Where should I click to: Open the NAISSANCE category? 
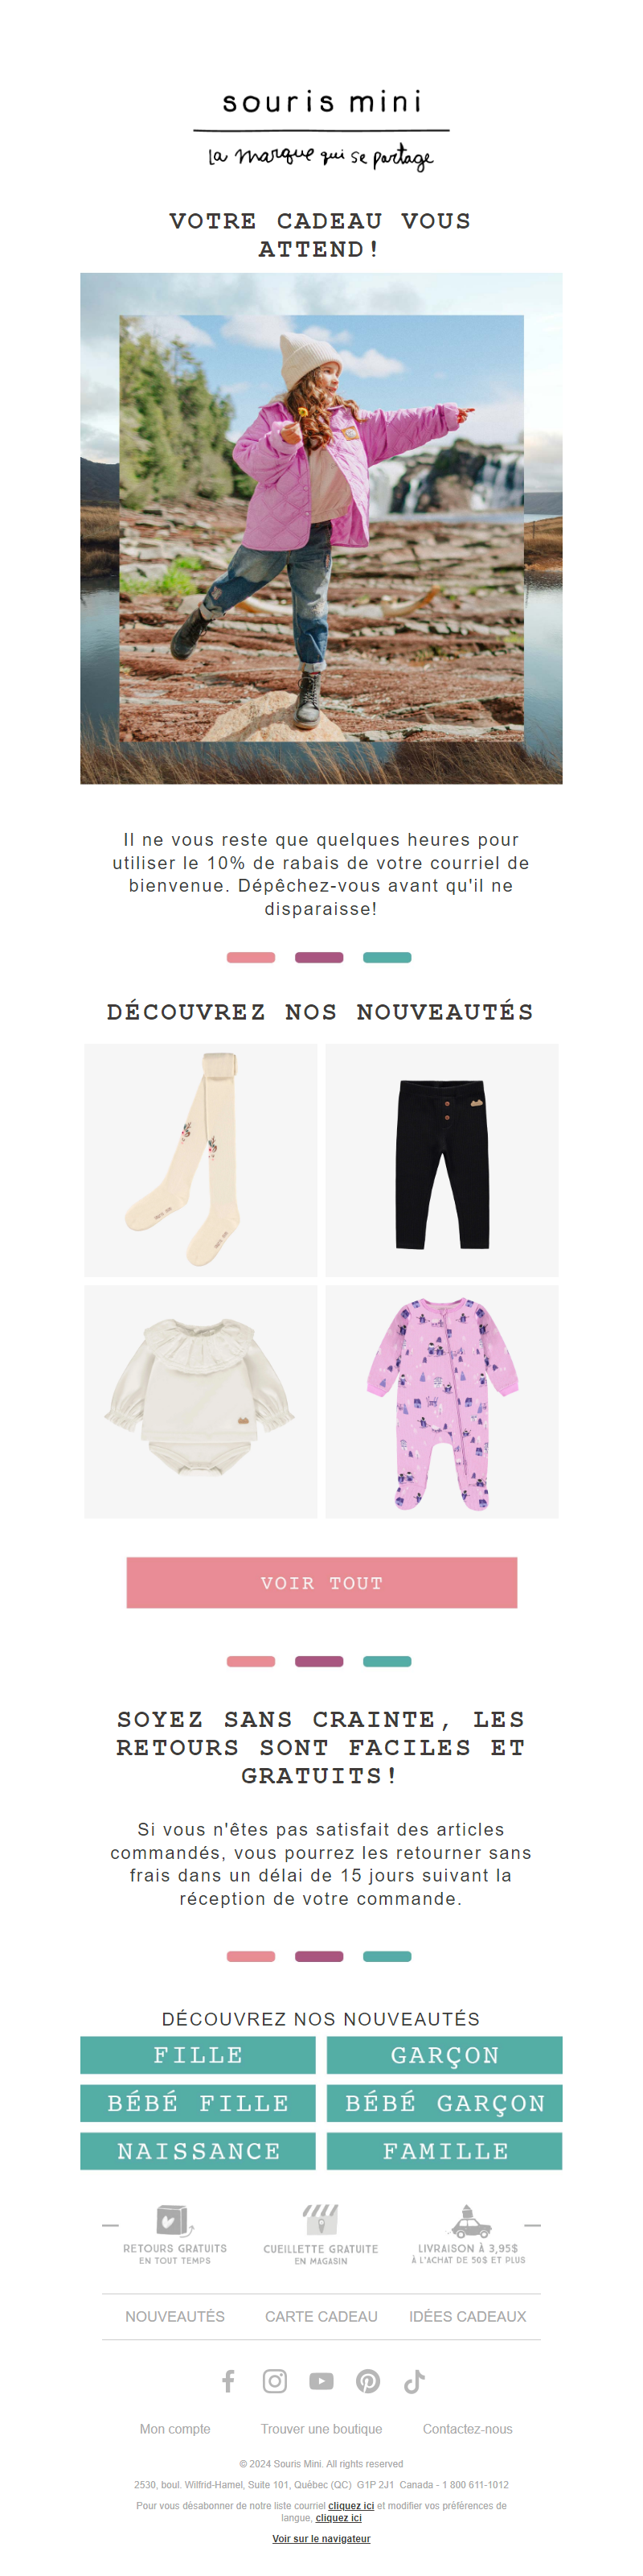click(x=198, y=2151)
